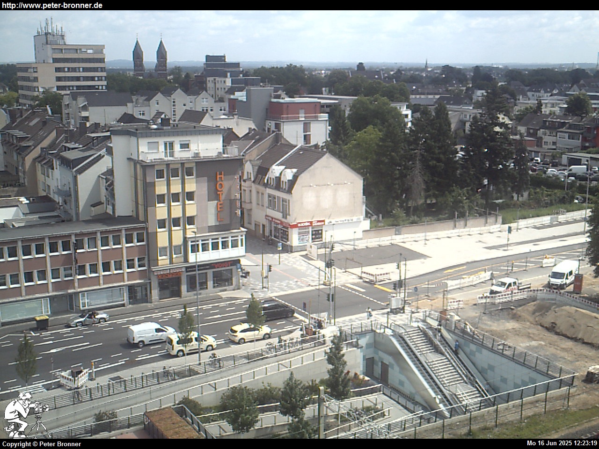Click the peter-bronner.de URL text
The height and width of the screenshot is (449, 599).
(x=52, y=6)
